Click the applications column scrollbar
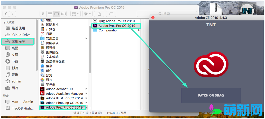This screenshot has width=265, height=119. click(x=89, y=50)
